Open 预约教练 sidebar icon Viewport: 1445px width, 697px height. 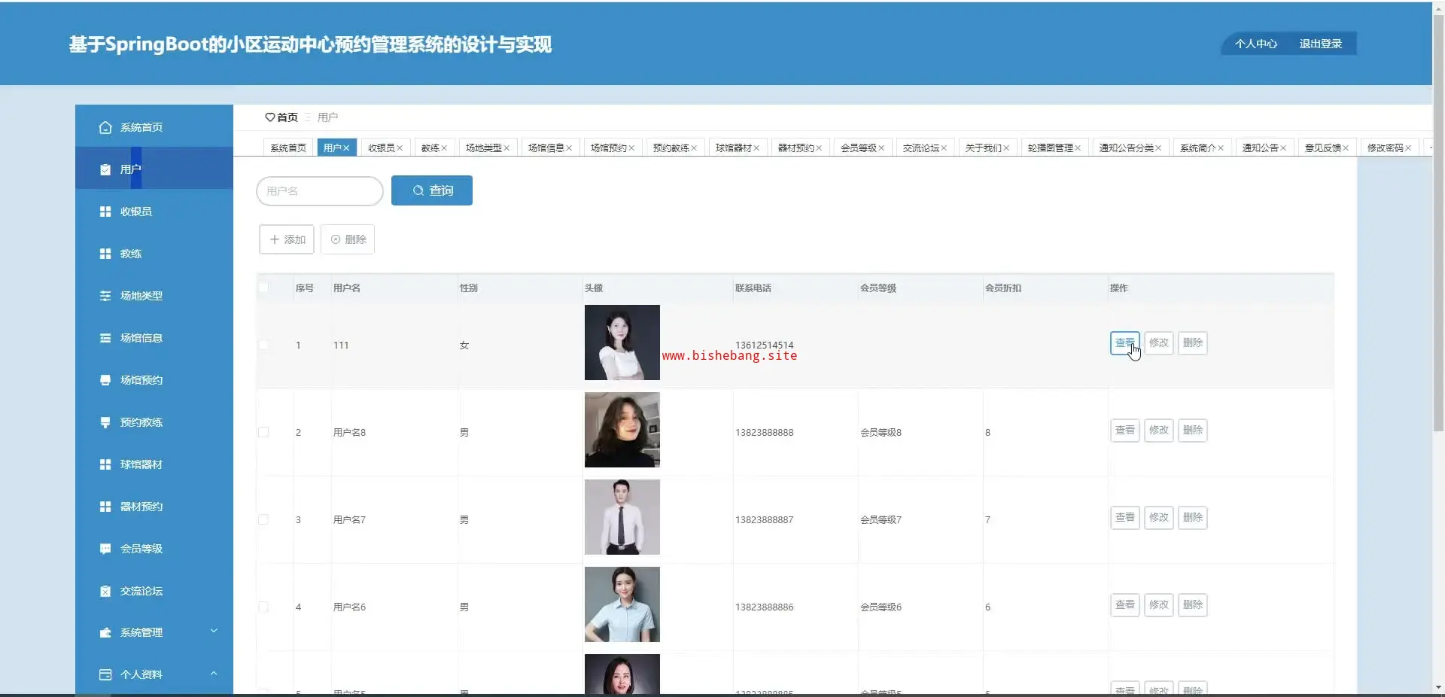pos(105,422)
